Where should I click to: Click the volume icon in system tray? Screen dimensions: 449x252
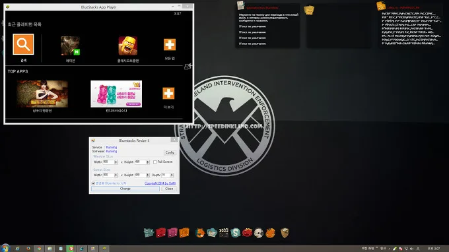pos(412,249)
